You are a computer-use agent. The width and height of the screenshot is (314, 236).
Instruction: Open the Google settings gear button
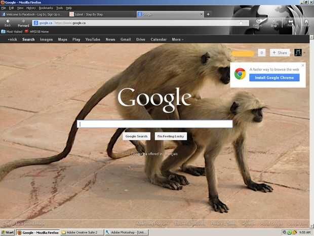[261, 53]
